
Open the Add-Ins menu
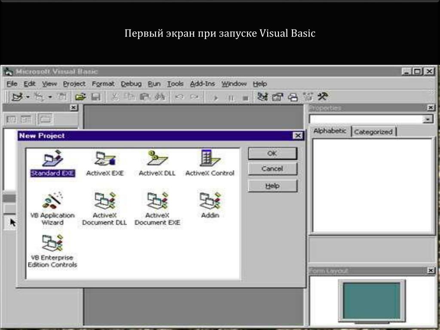202,84
